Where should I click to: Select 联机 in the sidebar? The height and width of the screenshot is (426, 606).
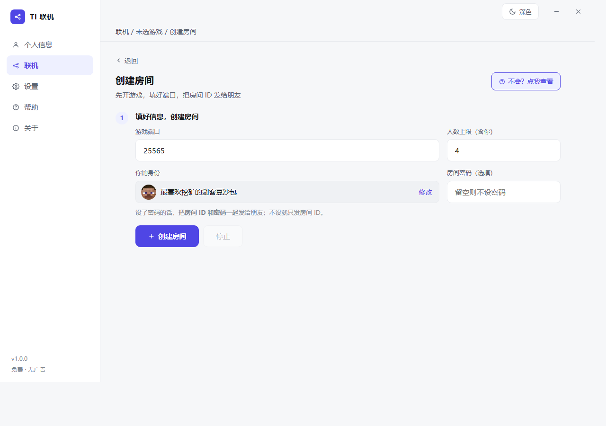50,65
